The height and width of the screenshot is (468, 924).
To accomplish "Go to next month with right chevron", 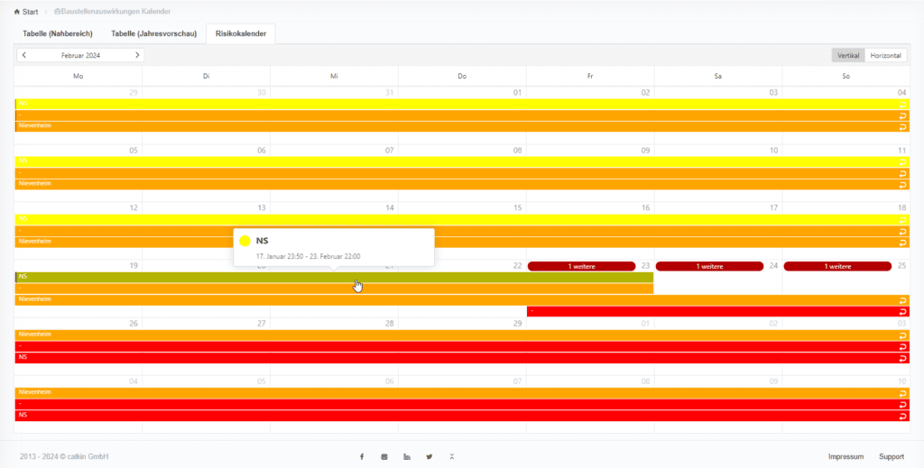I will (x=137, y=55).
